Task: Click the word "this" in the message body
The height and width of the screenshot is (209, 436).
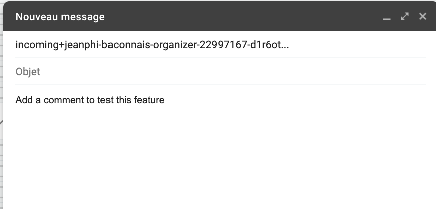Action: (x=125, y=100)
